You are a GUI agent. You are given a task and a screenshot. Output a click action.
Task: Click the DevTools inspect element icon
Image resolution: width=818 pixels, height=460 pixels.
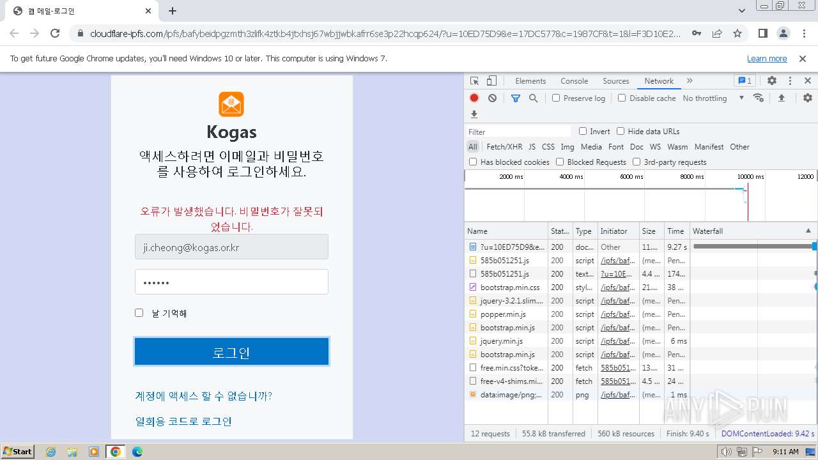click(474, 81)
